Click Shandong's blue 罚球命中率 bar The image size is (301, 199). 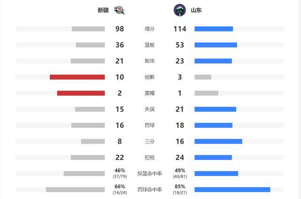(232, 190)
